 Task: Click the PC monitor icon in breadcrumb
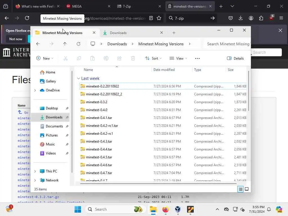tap(93, 44)
